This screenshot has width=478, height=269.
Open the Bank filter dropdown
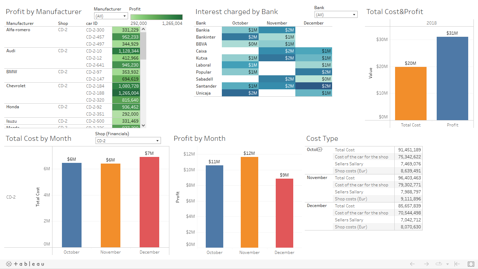coord(336,15)
